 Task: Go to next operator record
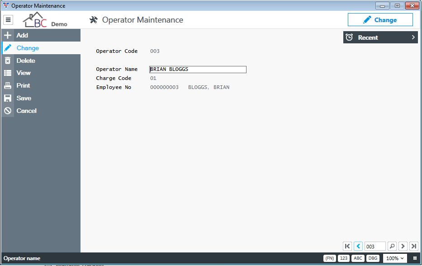403,246
